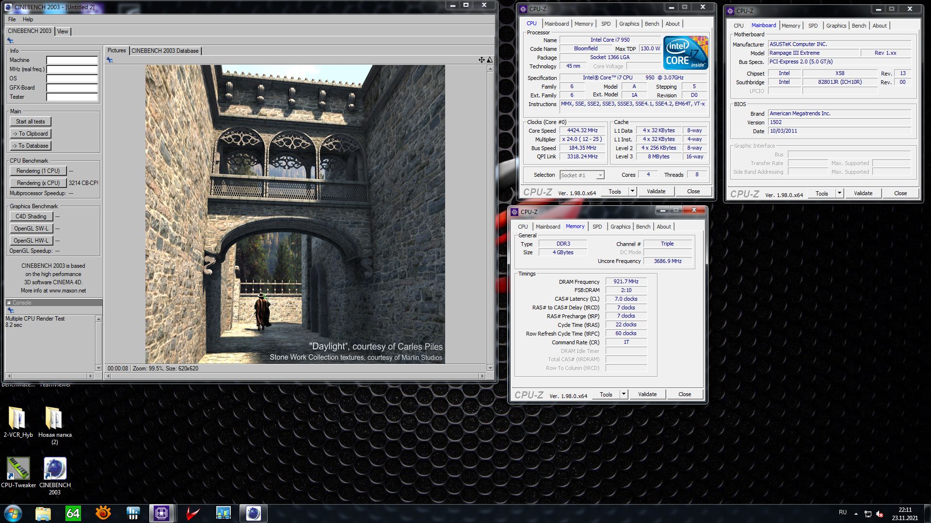Click the muted volume tray icon

(x=880, y=514)
